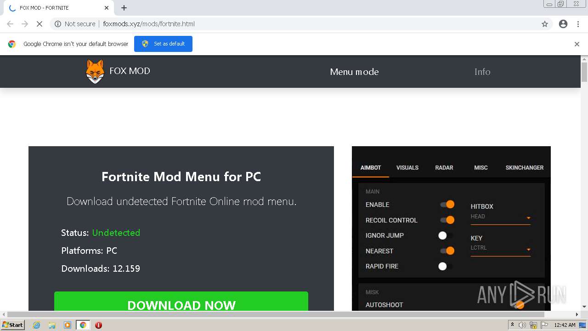Open Windows Explorer folder in taskbar
The height and width of the screenshot is (331, 588).
(52, 325)
